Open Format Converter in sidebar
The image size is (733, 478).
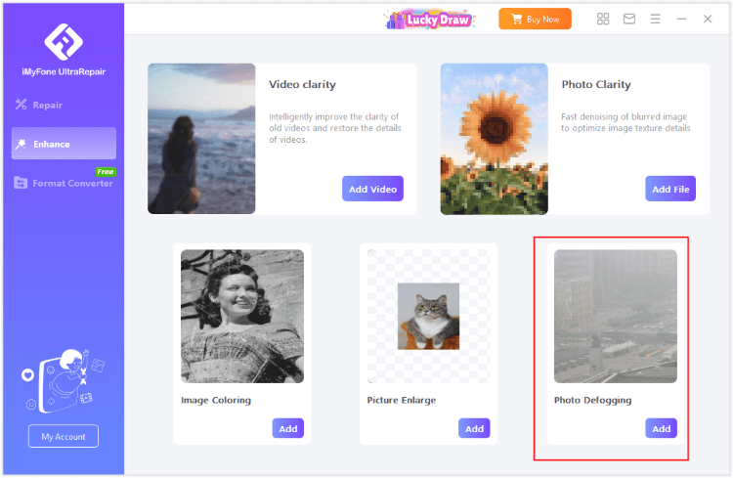pyautogui.click(x=64, y=183)
